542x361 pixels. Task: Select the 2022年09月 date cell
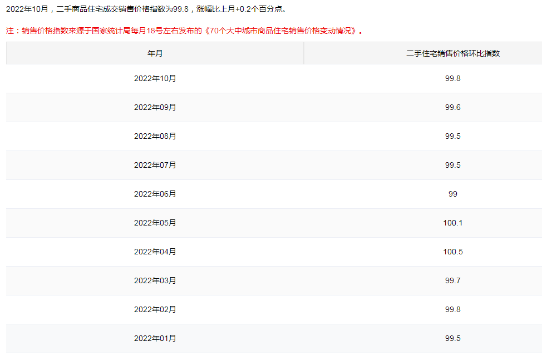coord(155,107)
